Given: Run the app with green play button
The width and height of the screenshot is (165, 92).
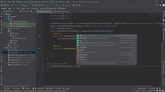Looking at the screenshot, I should 47,5.
